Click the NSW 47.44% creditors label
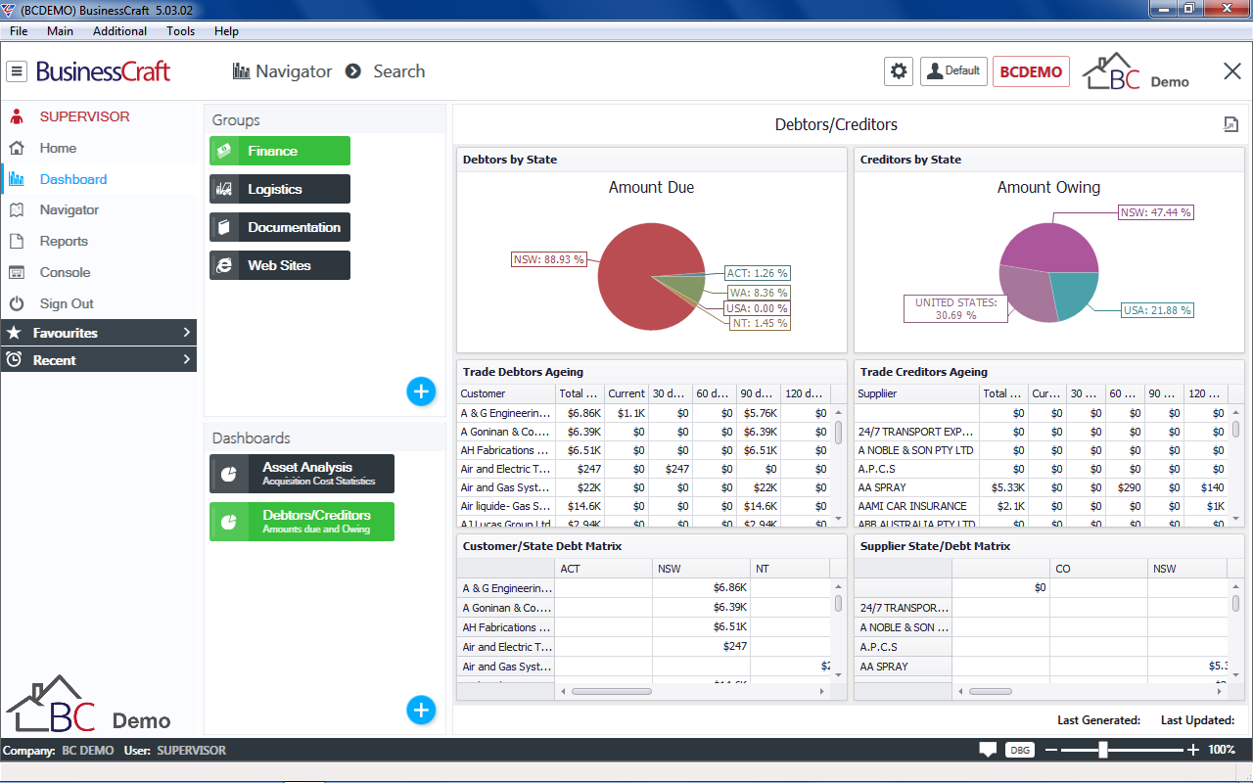 pos(1155,212)
